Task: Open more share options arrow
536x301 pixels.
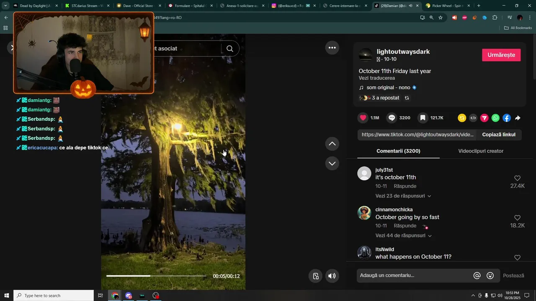Action: 518,118
